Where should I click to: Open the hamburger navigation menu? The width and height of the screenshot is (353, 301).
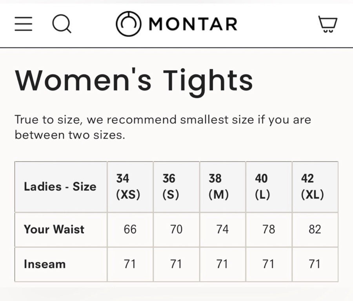click(x=23, y=24)
